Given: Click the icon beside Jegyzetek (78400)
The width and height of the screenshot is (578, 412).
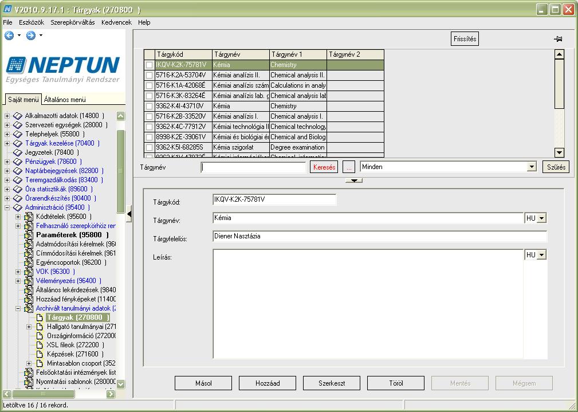Looking at the screenshot, I should (18, 152).
